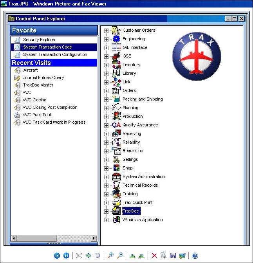The image size is (253, 263).
Task: Click the Trax Quick Print printer icon
Action: (116, 202)
